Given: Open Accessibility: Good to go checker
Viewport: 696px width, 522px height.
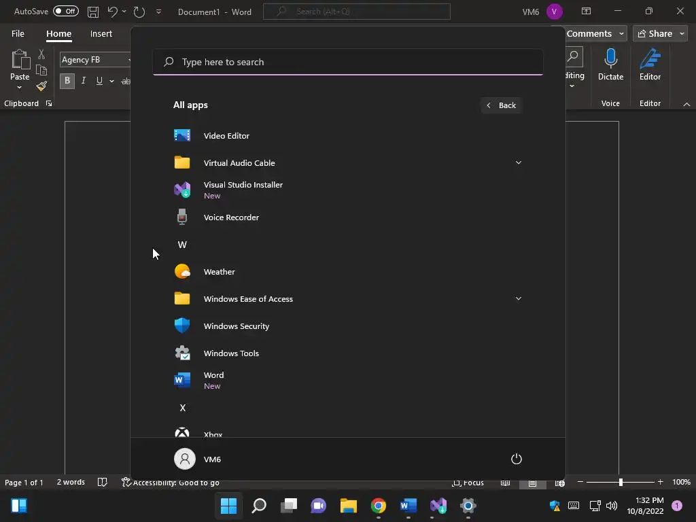Looking at the screenshot, I should [171, 483].
